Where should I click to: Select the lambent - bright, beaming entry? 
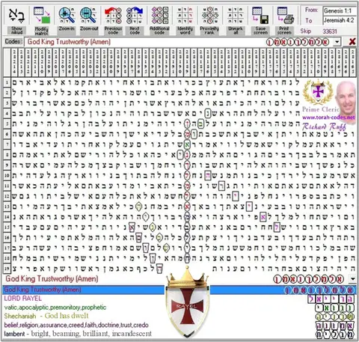coord(78,334)
